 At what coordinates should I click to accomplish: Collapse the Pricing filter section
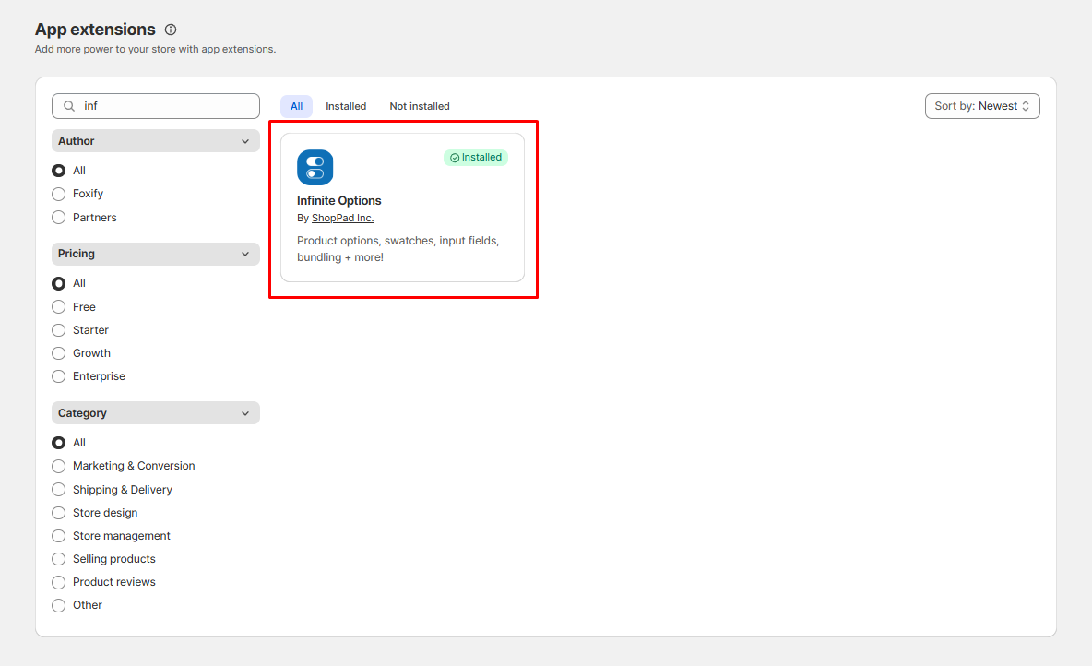[245, 254]
